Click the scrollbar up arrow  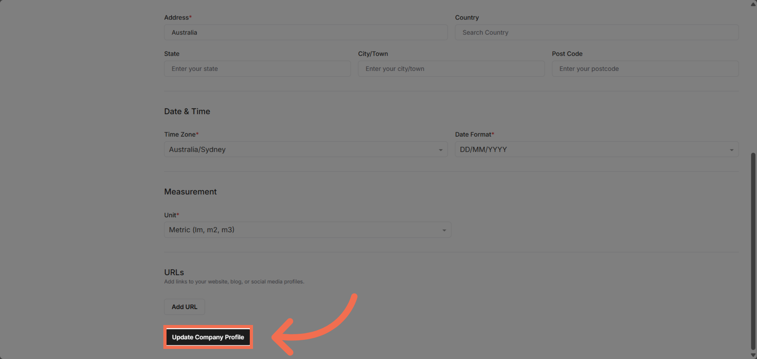point(753,3)
